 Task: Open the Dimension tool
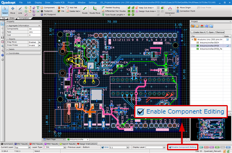point(170,11)
